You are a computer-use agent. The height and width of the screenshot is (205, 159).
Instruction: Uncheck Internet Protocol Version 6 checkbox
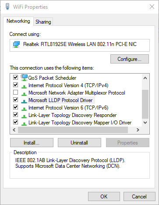[15, 107]
